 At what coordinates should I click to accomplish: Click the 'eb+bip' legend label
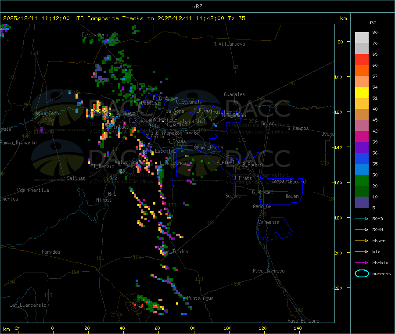click(380, 263)
